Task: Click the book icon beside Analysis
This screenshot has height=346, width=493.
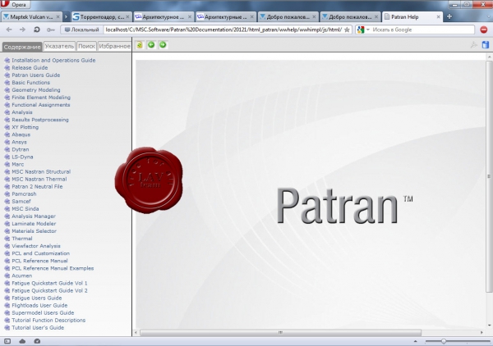Action: pyautogui.click(x=7, y=112)
